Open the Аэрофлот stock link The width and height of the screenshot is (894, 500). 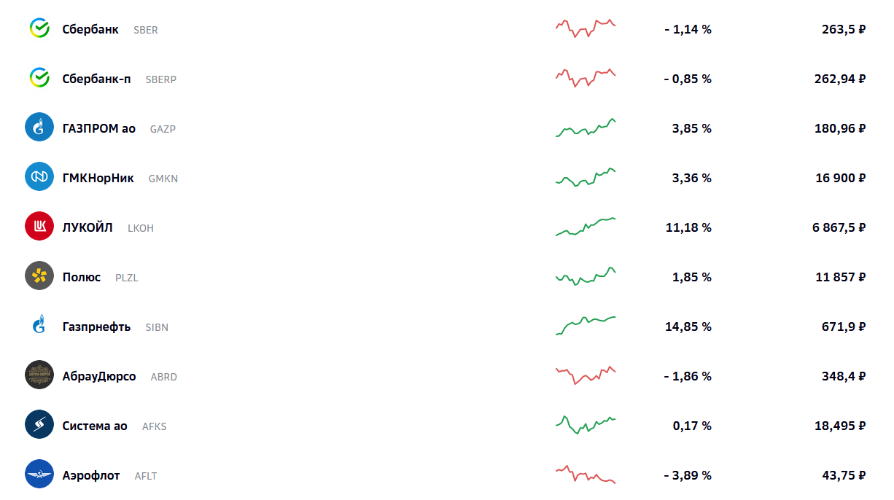pyautogui.click(x=91, y=476)
